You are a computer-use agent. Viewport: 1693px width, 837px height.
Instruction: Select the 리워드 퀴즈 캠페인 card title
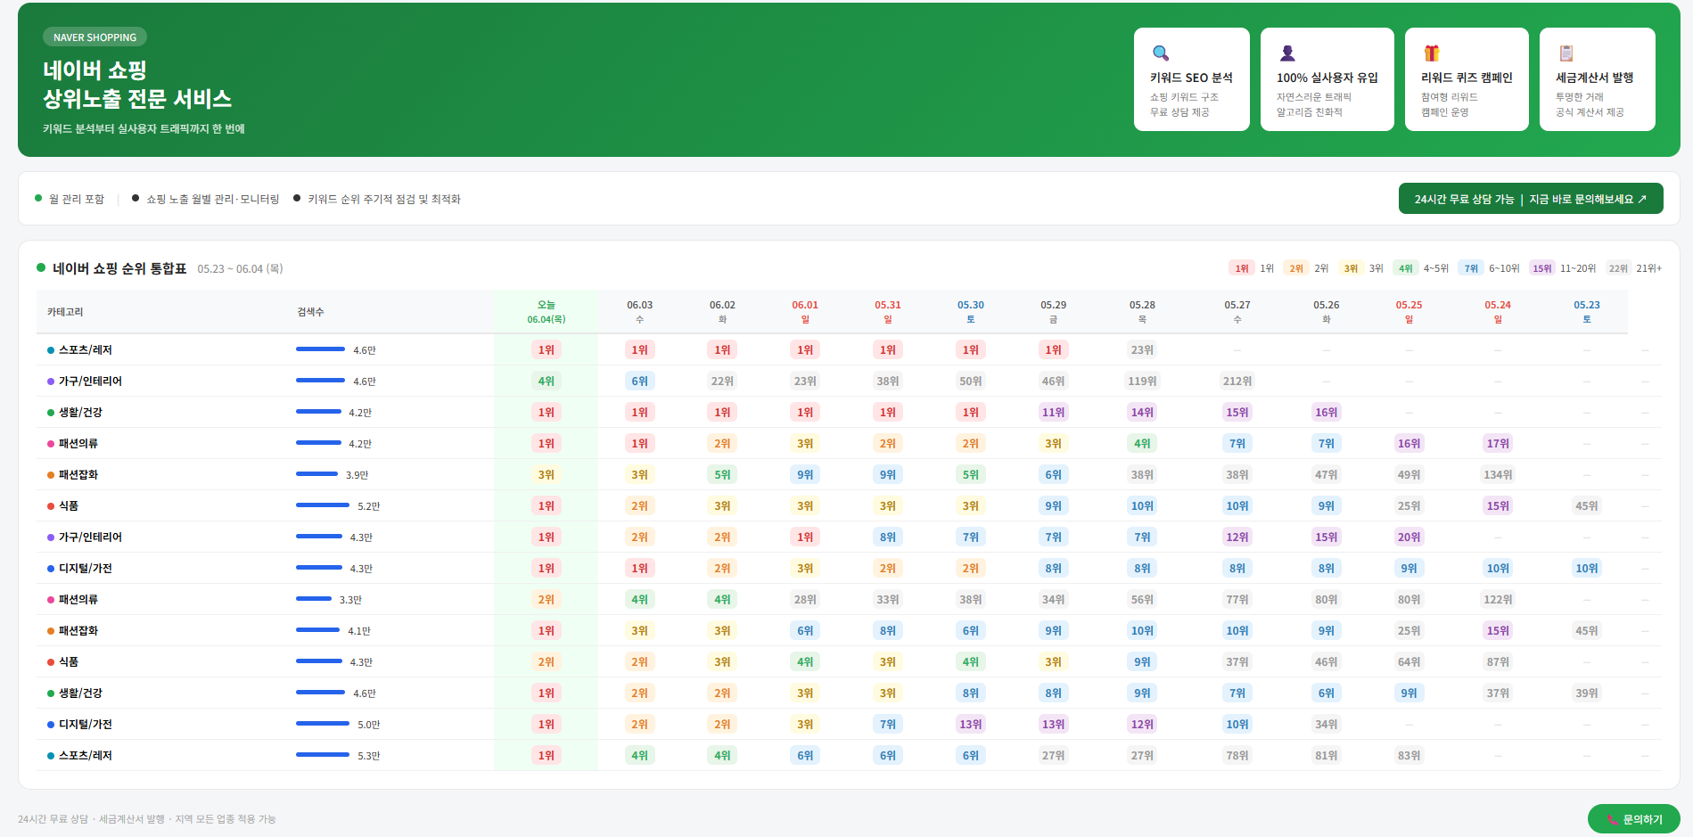pos(1467,78)
